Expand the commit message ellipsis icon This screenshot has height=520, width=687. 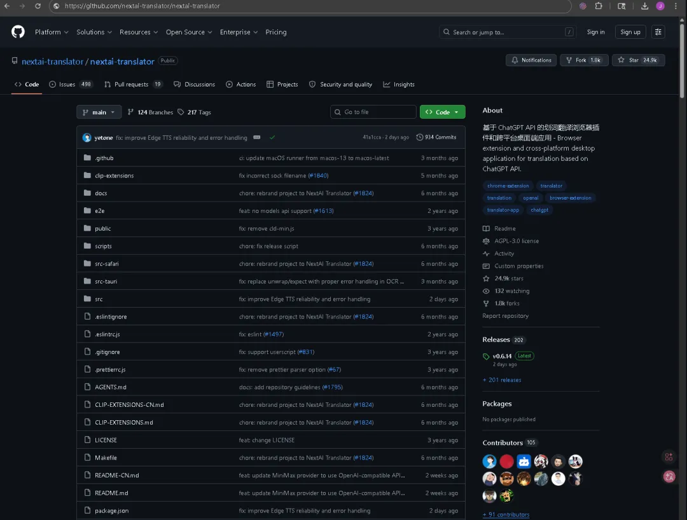(257, 137)
